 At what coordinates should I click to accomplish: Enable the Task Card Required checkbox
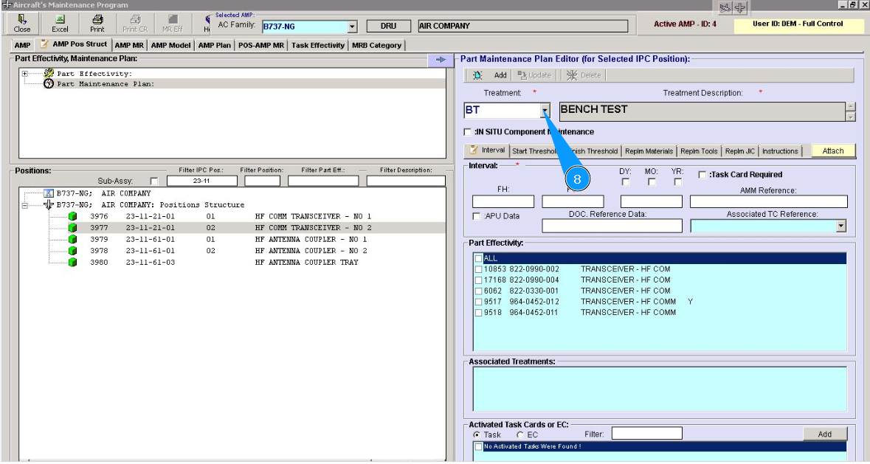(x=702, y=175)
